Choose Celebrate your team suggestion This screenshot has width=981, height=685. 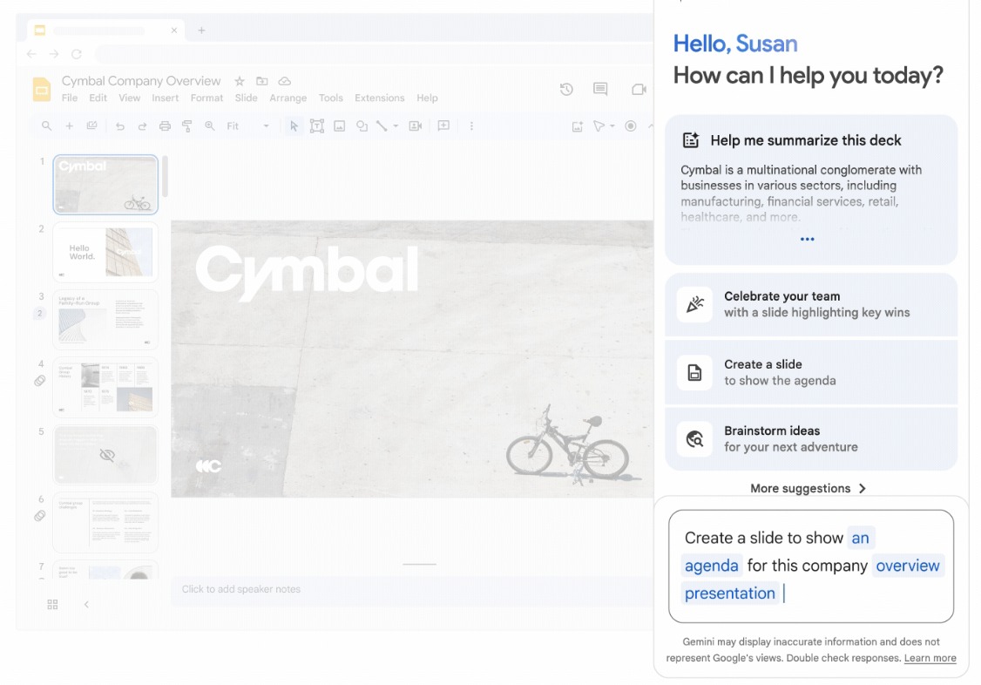(810, 304)
